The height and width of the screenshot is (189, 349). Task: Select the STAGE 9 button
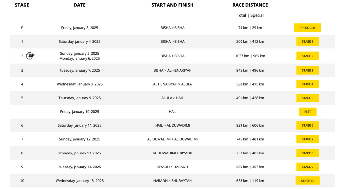(307, 167)
